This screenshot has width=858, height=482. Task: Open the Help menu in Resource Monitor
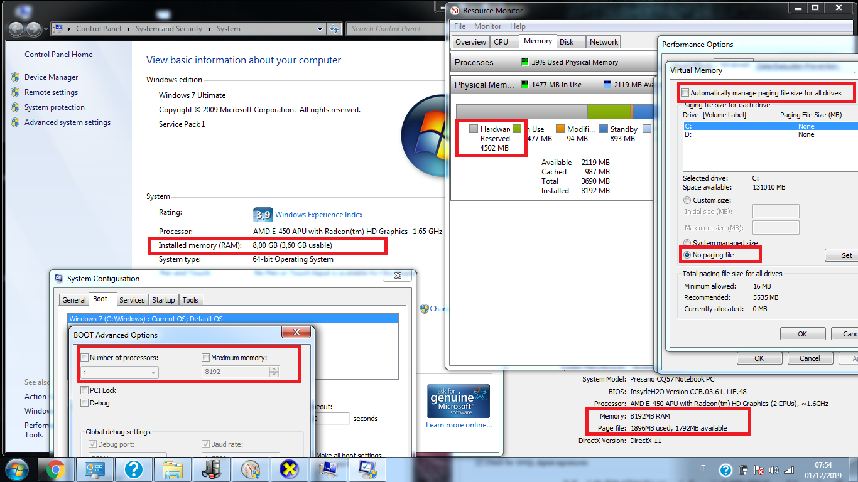[x=518, y=26]
